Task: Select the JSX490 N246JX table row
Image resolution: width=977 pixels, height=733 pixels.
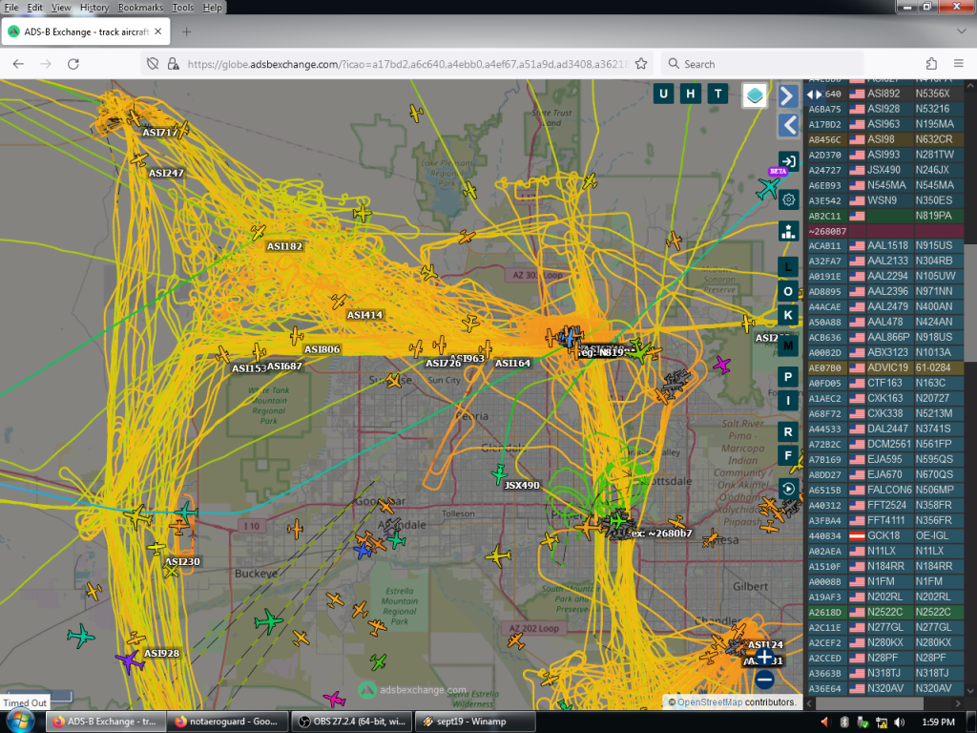Action: point(884,170)
